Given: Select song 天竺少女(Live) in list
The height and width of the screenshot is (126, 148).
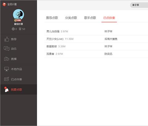Looking at the screenshot, I should pos(55,39).
